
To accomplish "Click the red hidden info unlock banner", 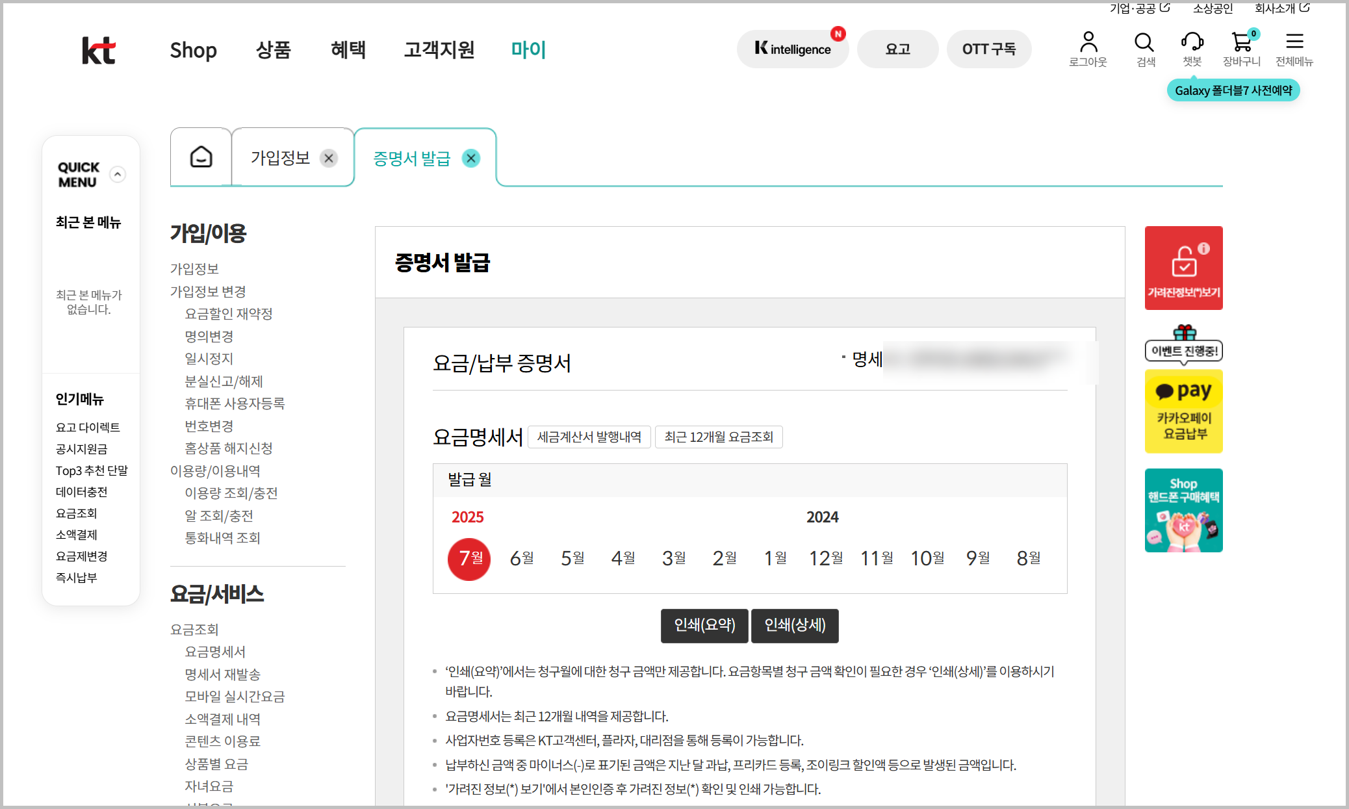I will coord(1183,268).
